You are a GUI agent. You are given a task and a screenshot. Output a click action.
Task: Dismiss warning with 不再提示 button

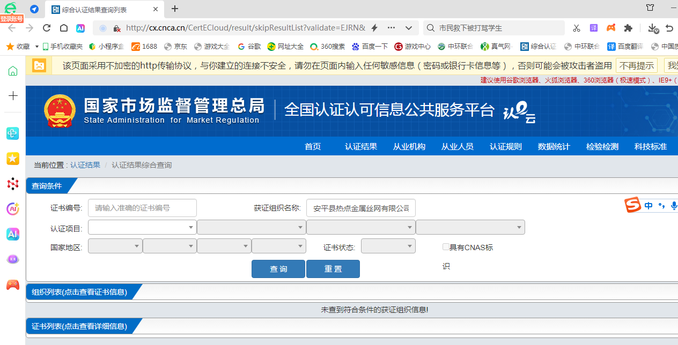637,66
